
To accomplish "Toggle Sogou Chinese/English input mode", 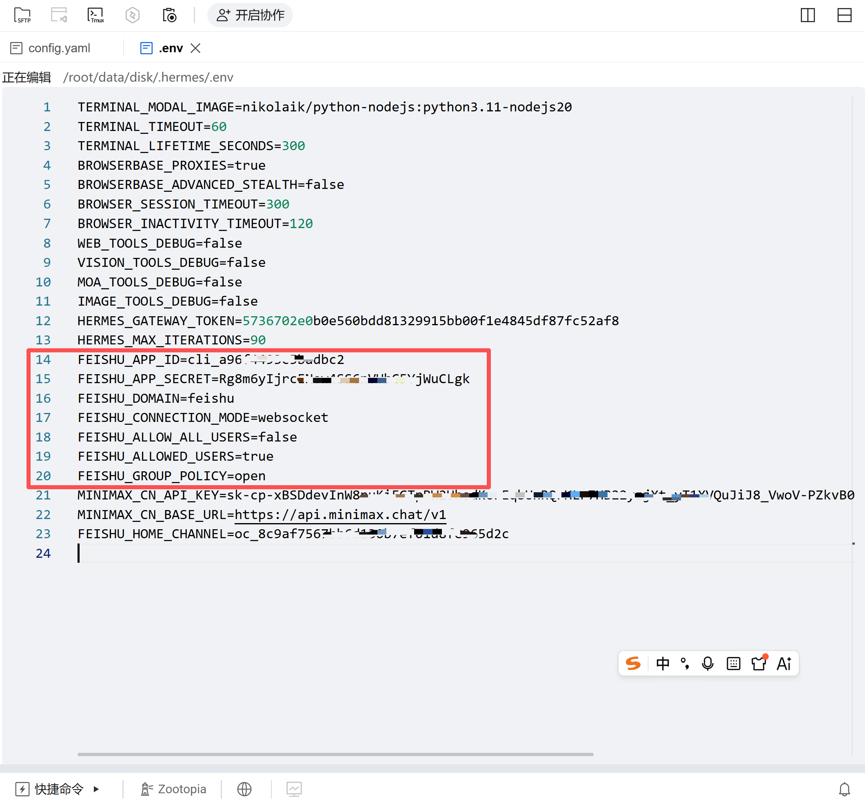I will pyautogui.click(x=663, y=663).
